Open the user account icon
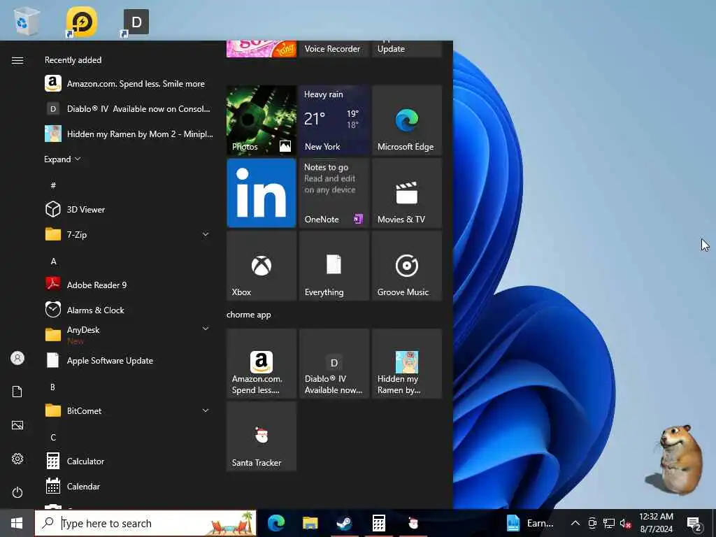This screenshot has height=537, width=716. 17,358
